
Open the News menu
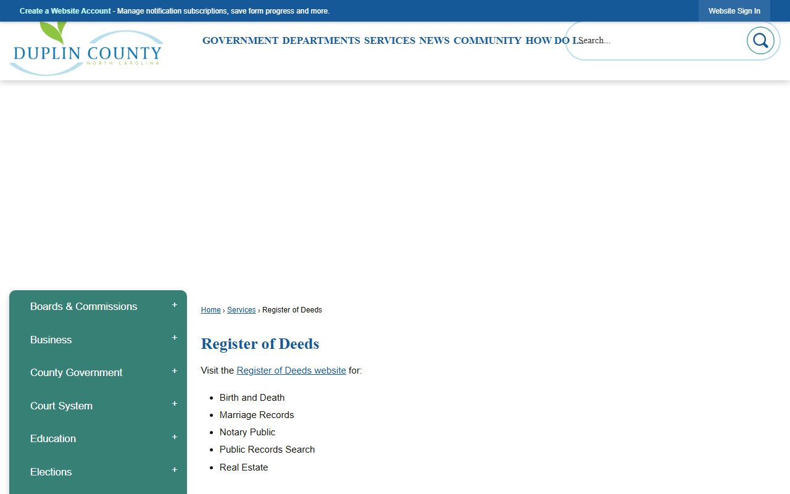pos(434,40)
